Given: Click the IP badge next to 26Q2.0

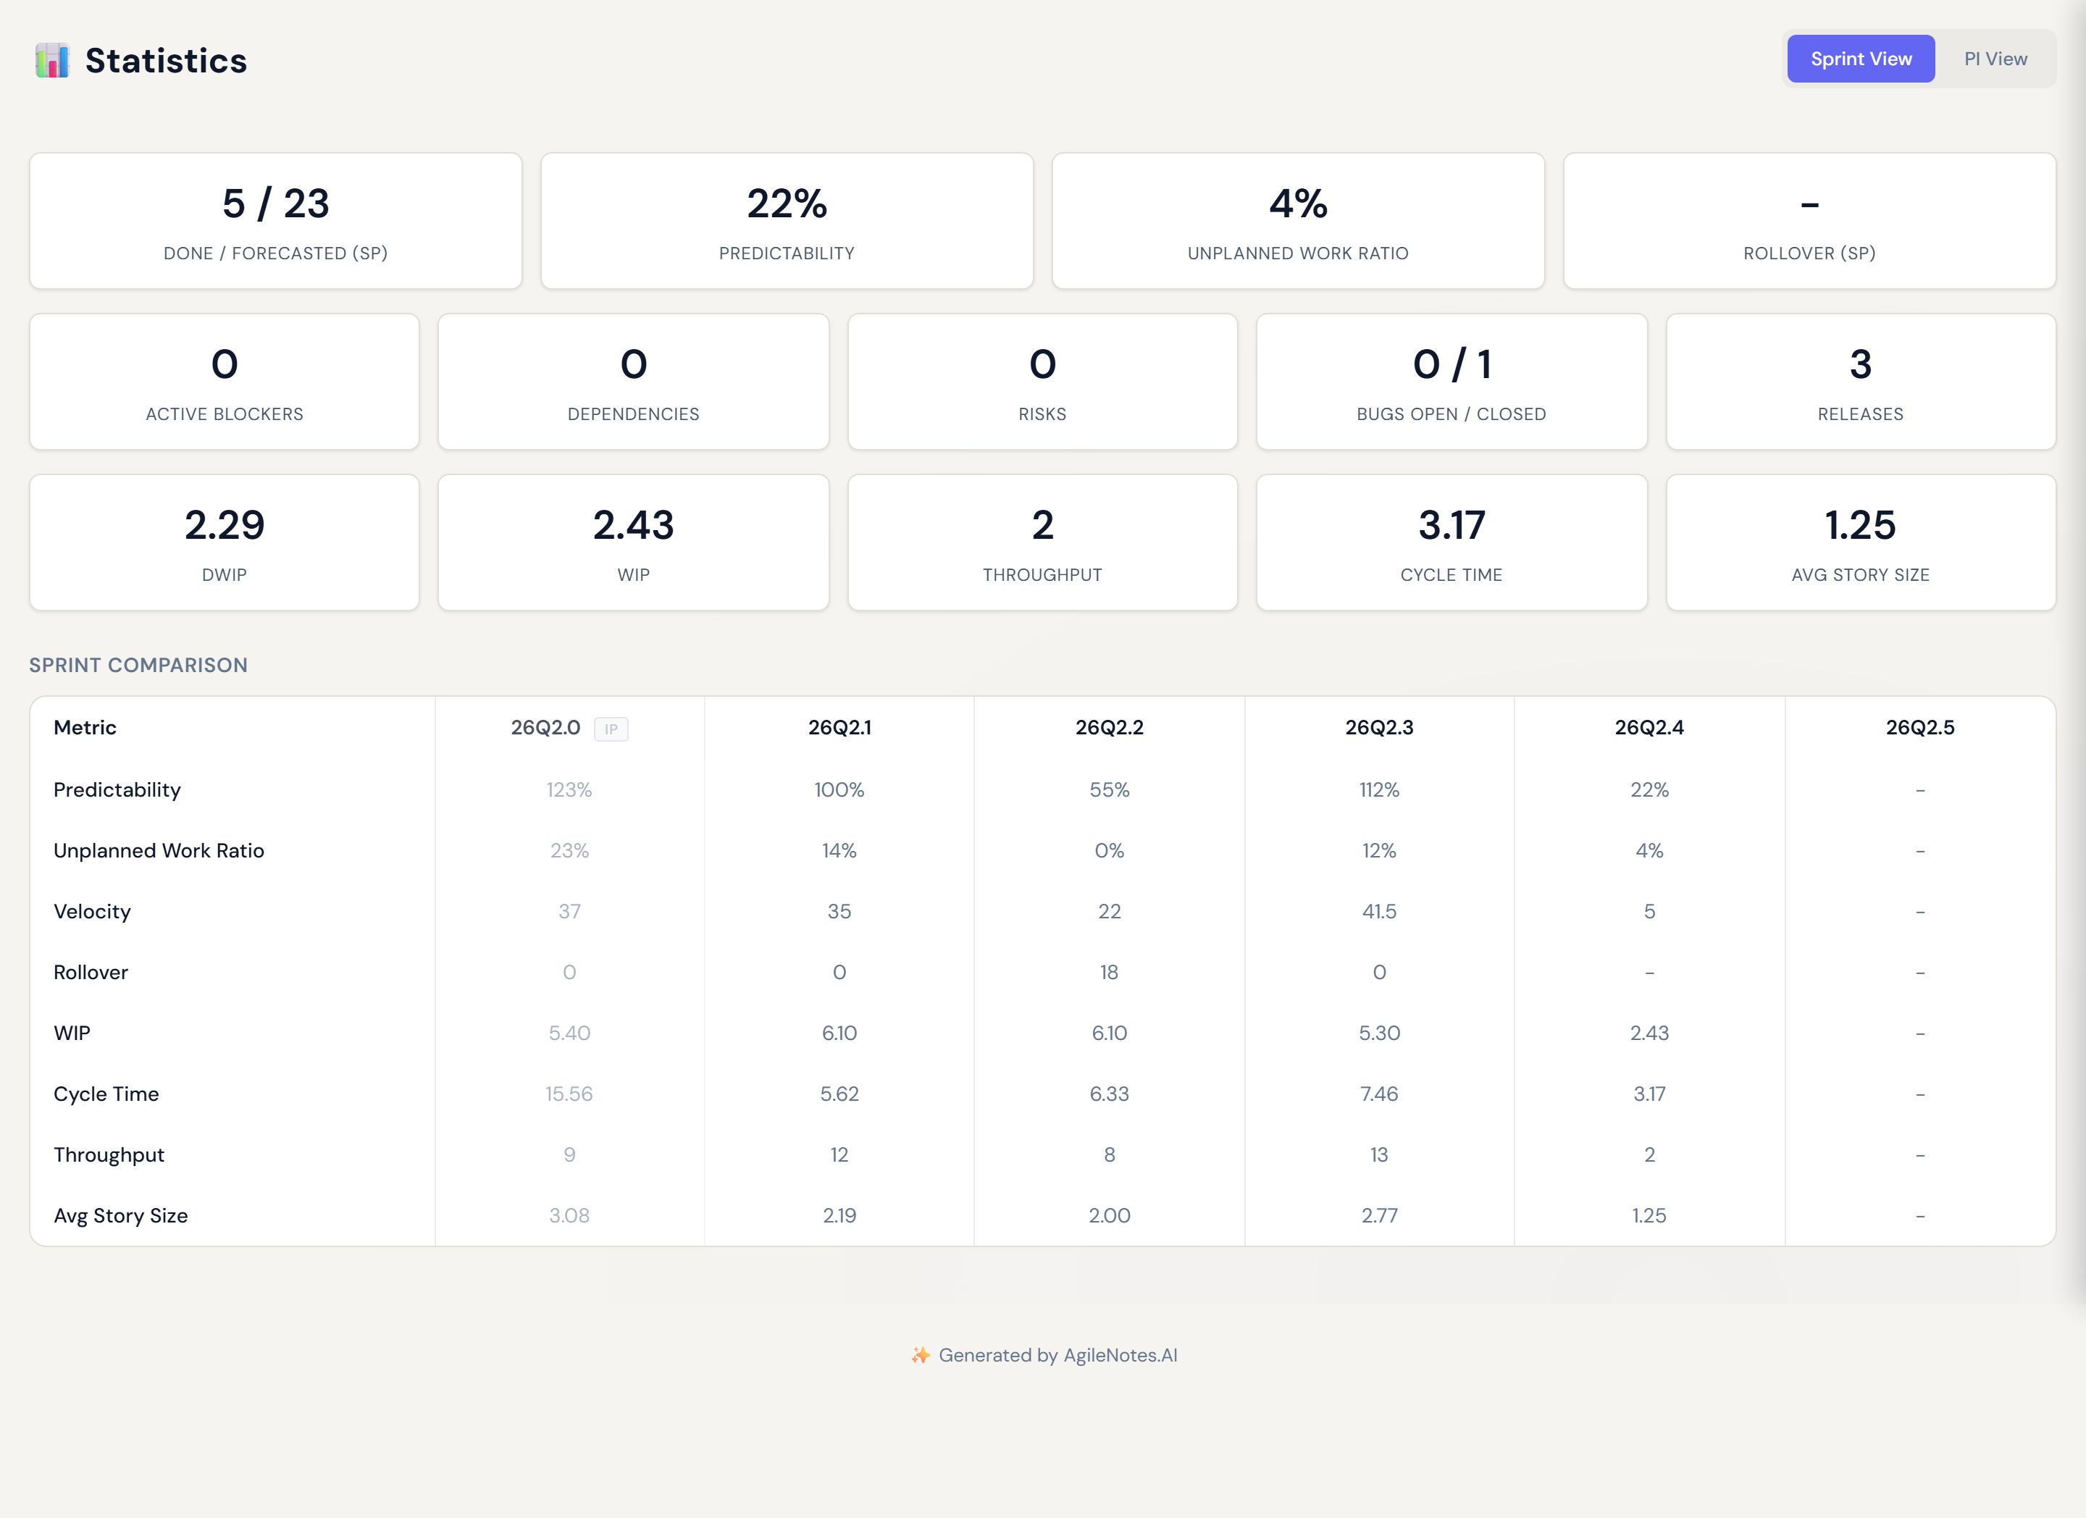Looking at the screenshot, I should [x=611, y=729].
